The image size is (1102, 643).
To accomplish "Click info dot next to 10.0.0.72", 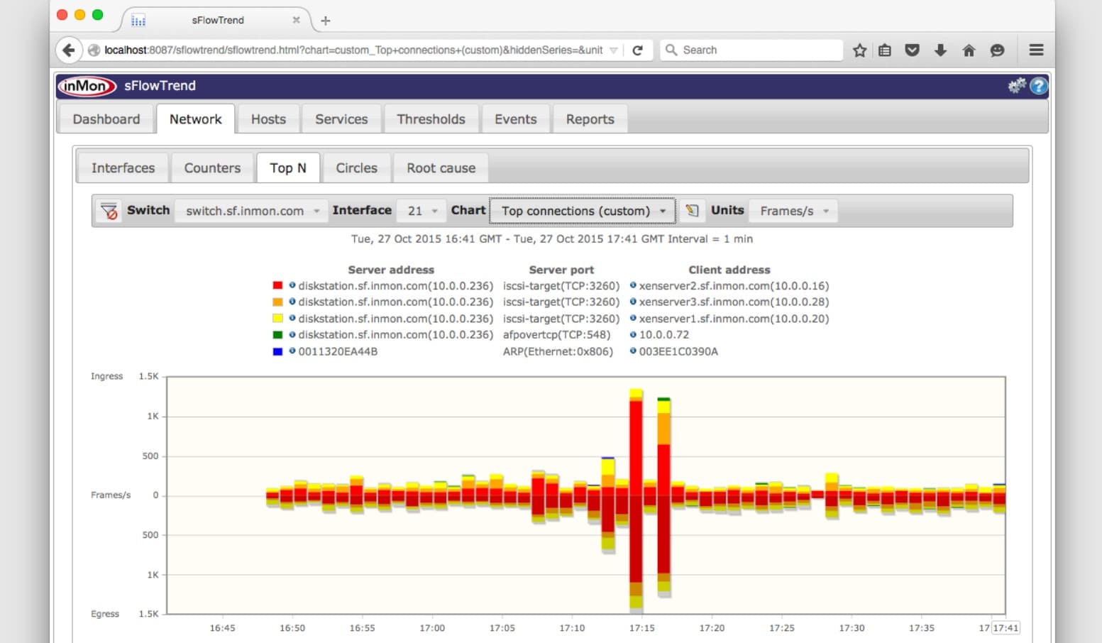I will (633, 334).
